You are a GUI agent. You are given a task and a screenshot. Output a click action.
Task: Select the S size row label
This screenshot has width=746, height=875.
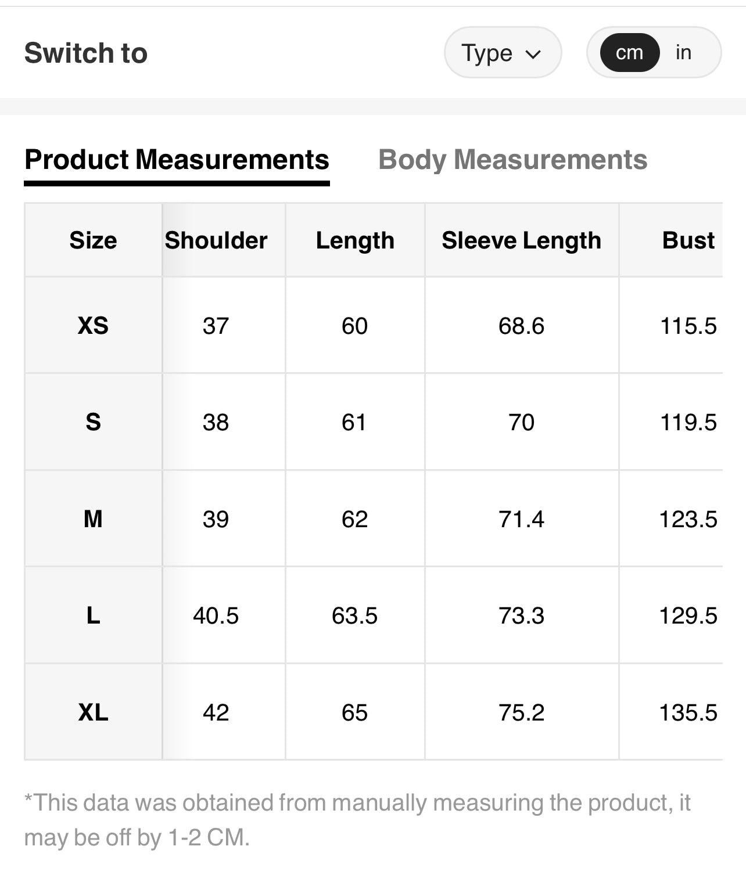click(93, 422)
